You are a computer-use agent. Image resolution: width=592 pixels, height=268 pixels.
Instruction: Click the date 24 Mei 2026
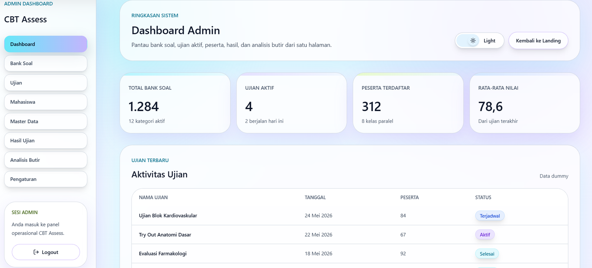(x=319, y=216)
